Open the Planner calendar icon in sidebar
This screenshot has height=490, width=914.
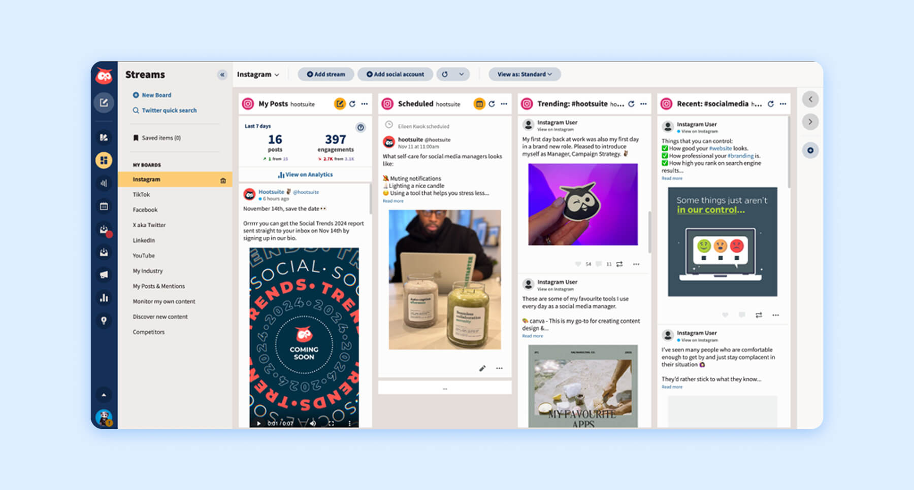click(x=104, y=206)
